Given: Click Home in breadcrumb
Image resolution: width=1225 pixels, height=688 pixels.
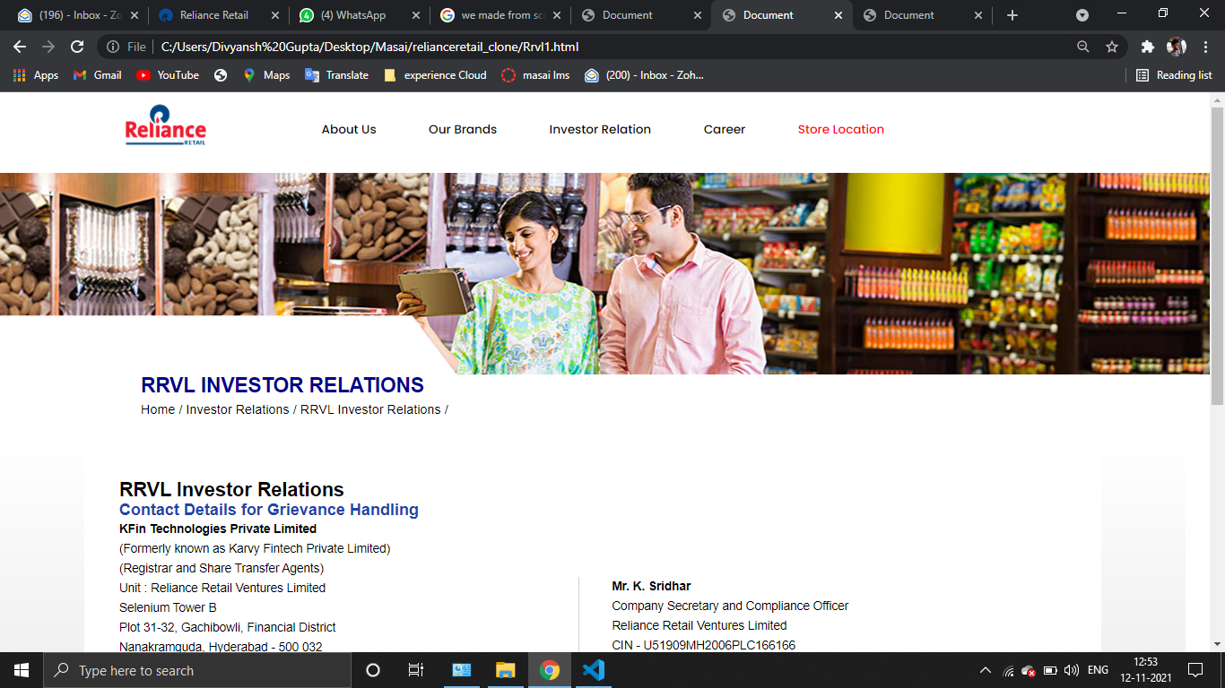Looking at the screenshot, I should coord(158,409).
